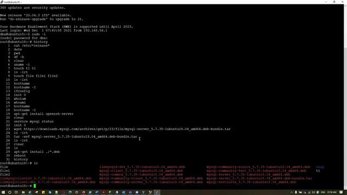Click 'mysql-community-test_5.7.35' deb file name
Screen dimensions: 347x195
tap(256, 171)
